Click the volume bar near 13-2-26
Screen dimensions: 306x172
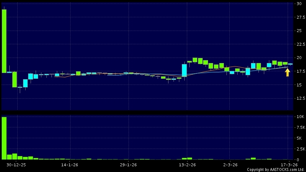click(x=184, y=158)
